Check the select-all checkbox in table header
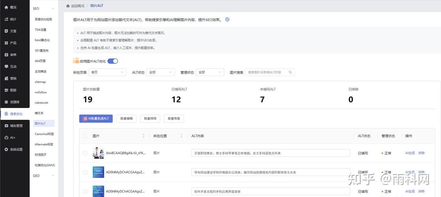This screenshot has width=441, height=197. 85,136
